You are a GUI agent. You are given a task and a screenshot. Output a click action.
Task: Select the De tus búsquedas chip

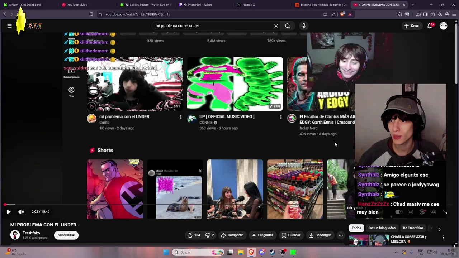(382, 228)
